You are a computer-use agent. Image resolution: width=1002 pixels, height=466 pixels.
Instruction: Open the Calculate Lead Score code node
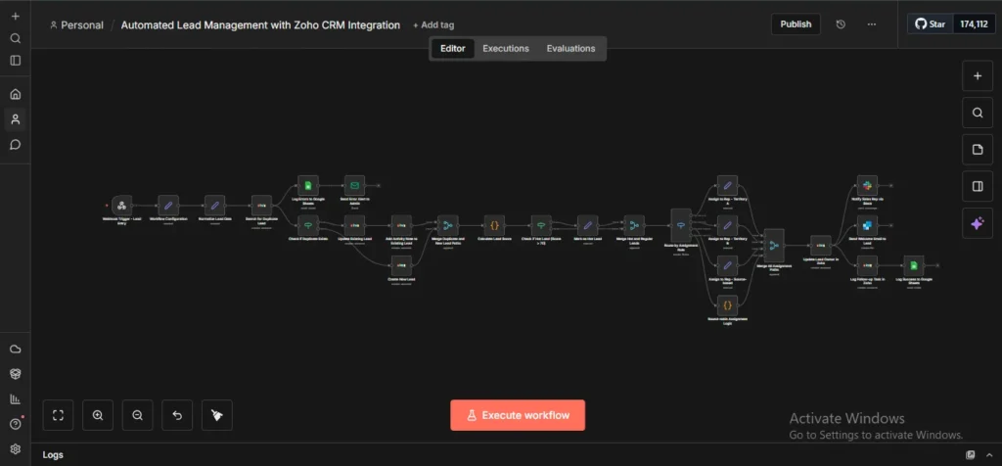(x=494, y=225)
